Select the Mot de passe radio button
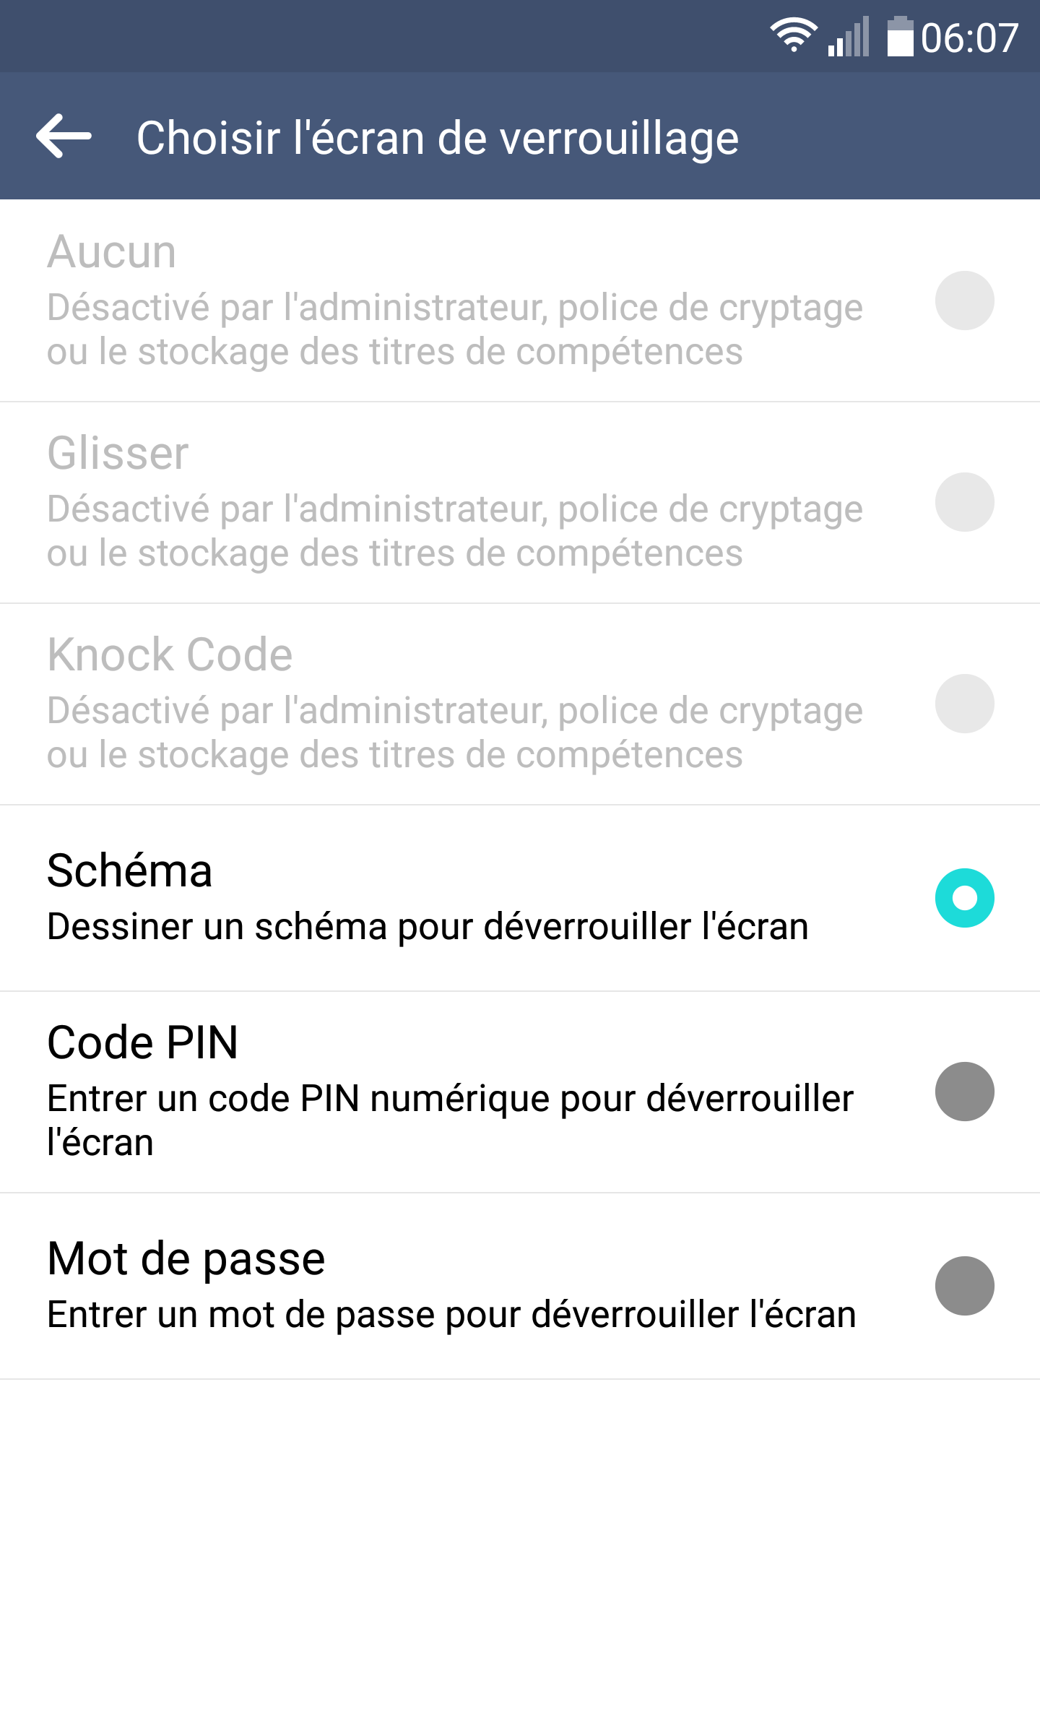 click(964, 1286)
